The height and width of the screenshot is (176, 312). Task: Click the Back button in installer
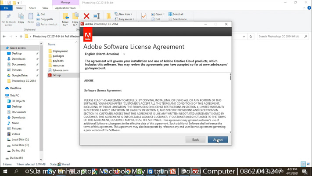point(195,139)
